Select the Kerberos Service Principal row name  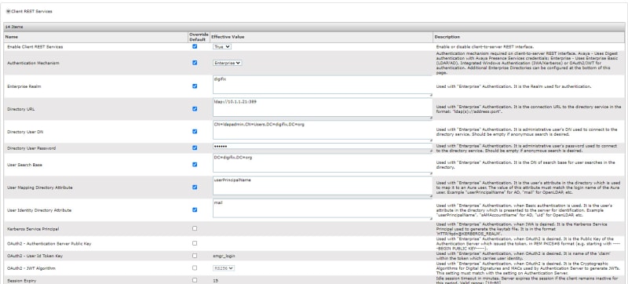point(33,229)
